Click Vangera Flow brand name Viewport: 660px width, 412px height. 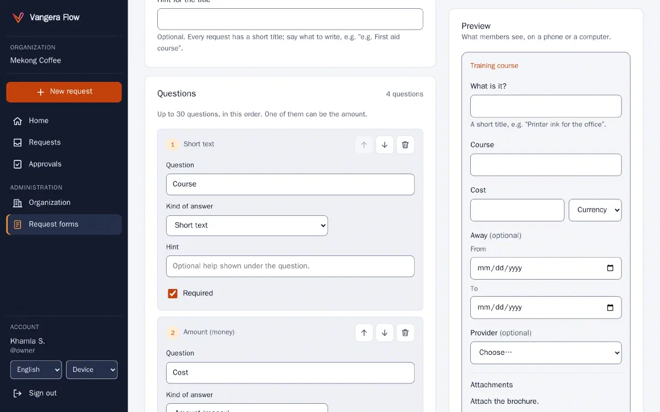click(x=54, y=18)
